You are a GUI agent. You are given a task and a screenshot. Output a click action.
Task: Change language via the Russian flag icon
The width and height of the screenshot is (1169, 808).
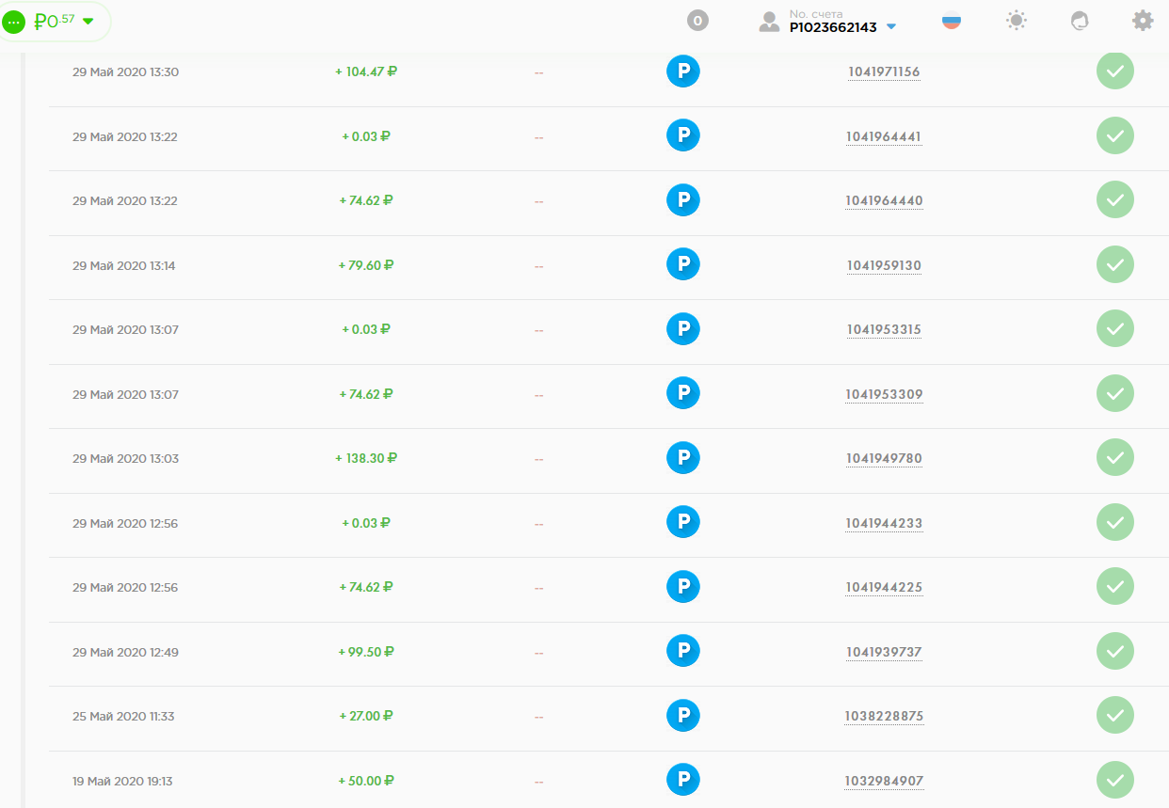click(952, 21)
